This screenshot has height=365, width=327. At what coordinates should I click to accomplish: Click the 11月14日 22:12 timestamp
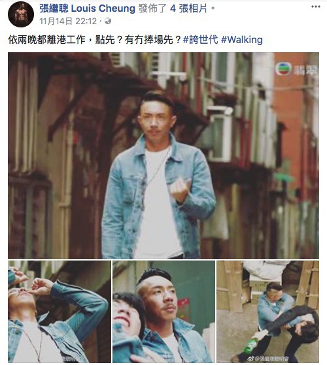(x=68, y=22)
